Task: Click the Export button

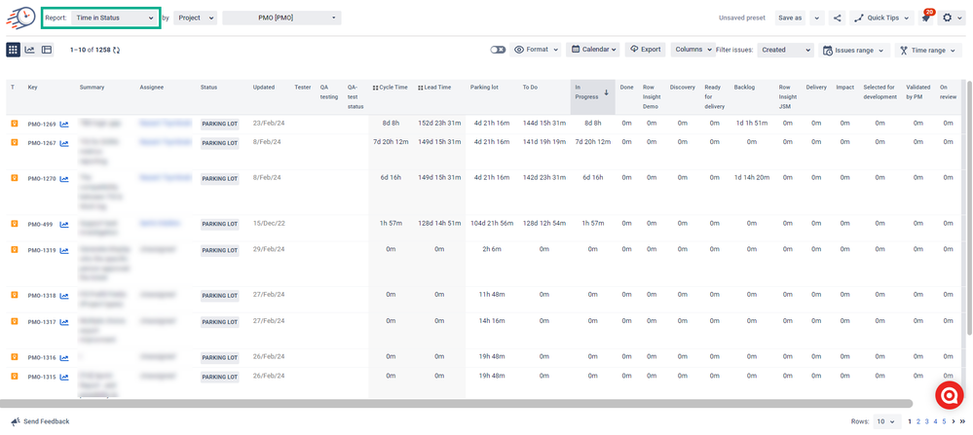Action: 646,50
